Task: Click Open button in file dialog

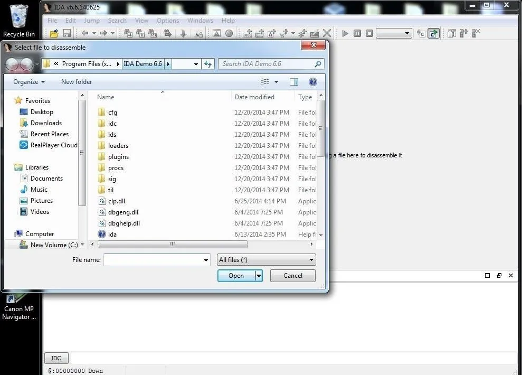Action: 236,276
